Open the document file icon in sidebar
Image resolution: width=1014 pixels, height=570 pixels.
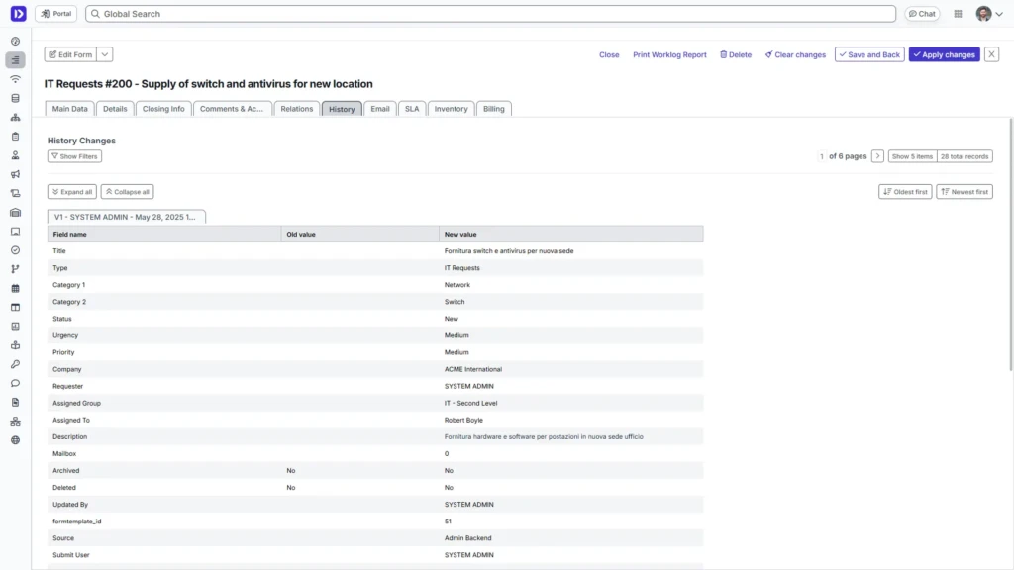click(x=16, y=403)
